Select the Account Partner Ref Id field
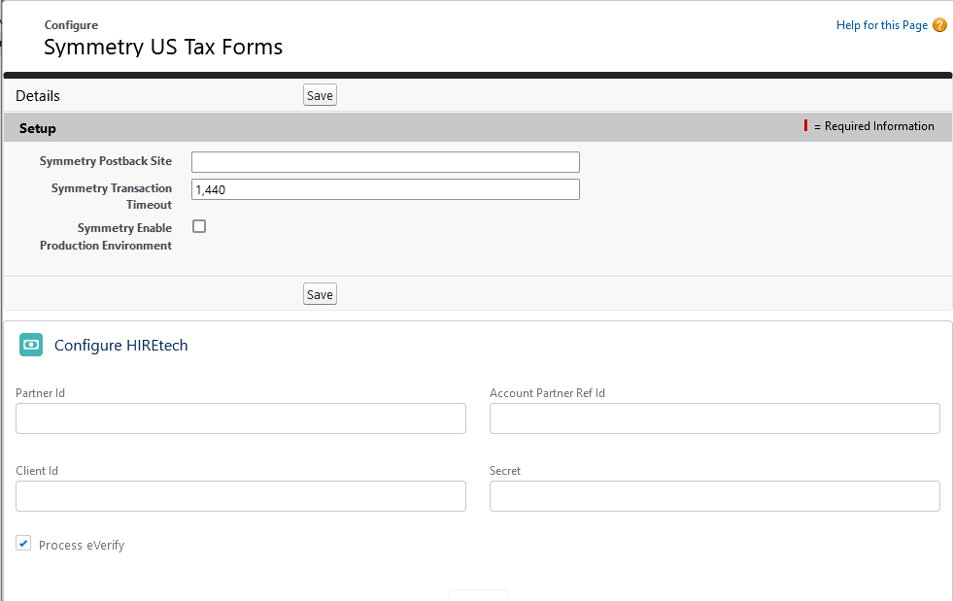The height and width of the screenshot is (601, 953). [x=714, y=418]
